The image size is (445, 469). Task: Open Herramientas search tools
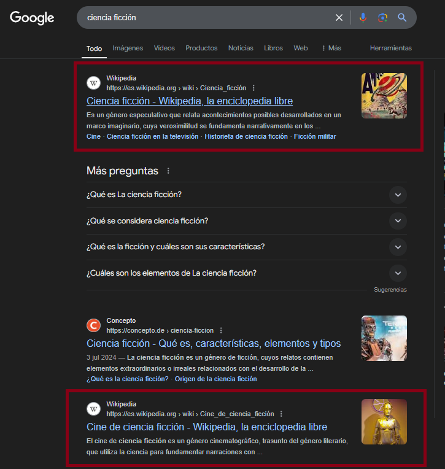pyautogui.click(x=390, y=48)
